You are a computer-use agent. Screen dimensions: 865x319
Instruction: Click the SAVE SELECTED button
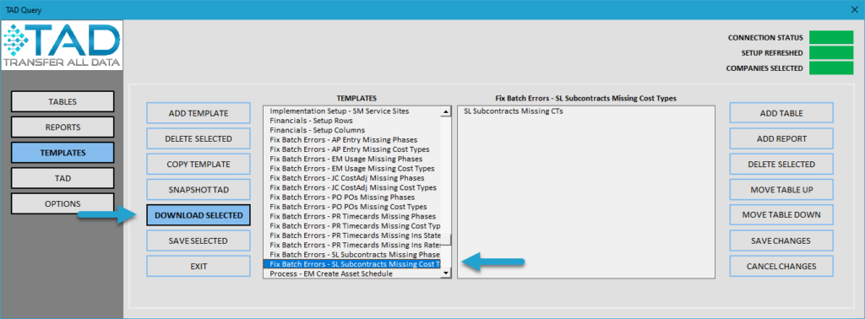coord(199,241)
